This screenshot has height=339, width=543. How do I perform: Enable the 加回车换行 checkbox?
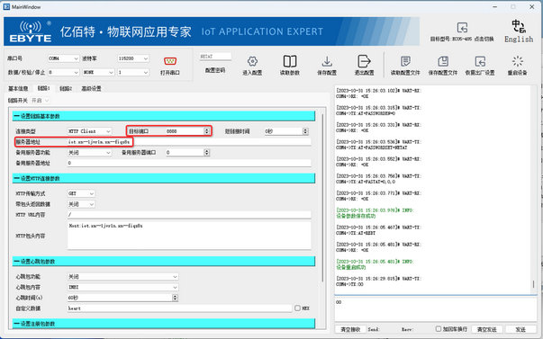438,328
